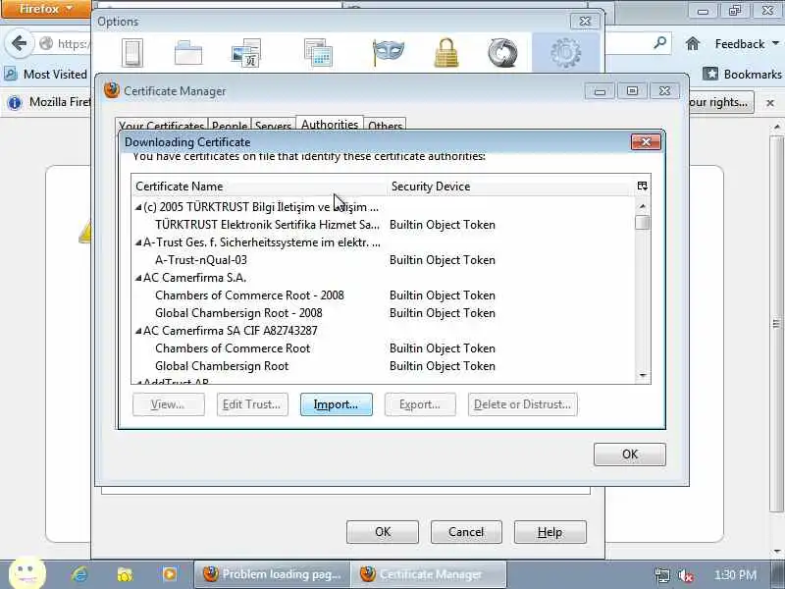Click the Firefox URL address field
785x589 pixels.
(x=64, y=44)
